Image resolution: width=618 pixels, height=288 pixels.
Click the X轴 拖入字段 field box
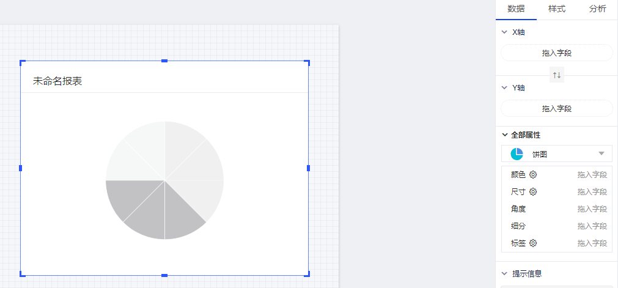556,53
